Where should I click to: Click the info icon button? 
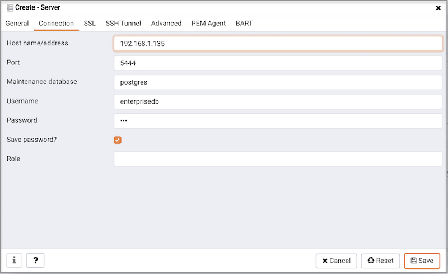[15, 261]
